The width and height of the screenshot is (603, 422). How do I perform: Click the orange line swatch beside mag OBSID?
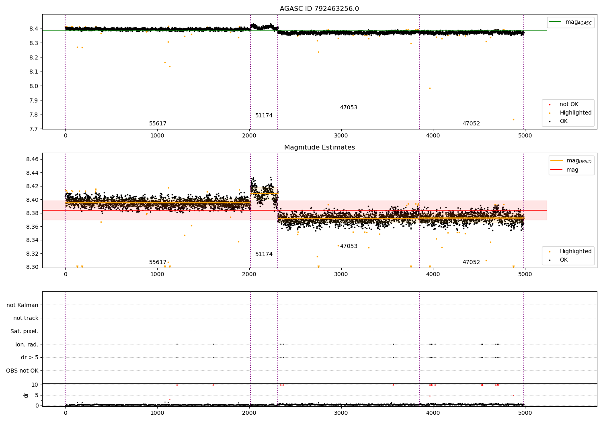(x=556, y=161)
